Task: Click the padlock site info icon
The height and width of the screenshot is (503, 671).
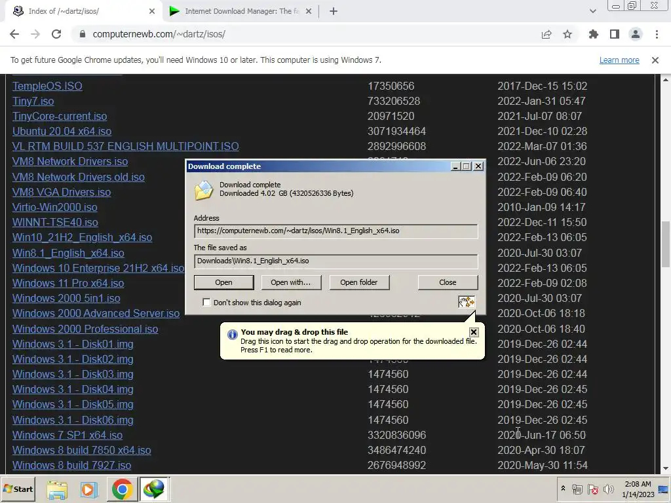Action: (x=83, y=34)
